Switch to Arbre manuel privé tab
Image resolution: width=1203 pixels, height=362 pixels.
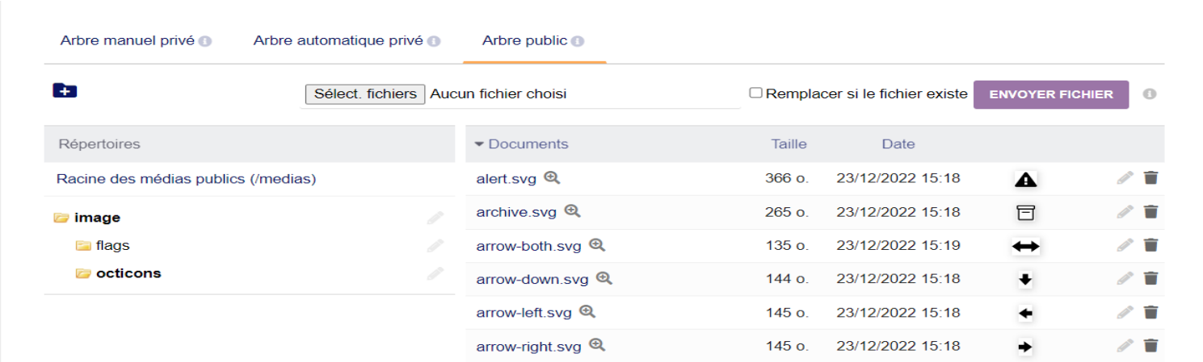128,40
